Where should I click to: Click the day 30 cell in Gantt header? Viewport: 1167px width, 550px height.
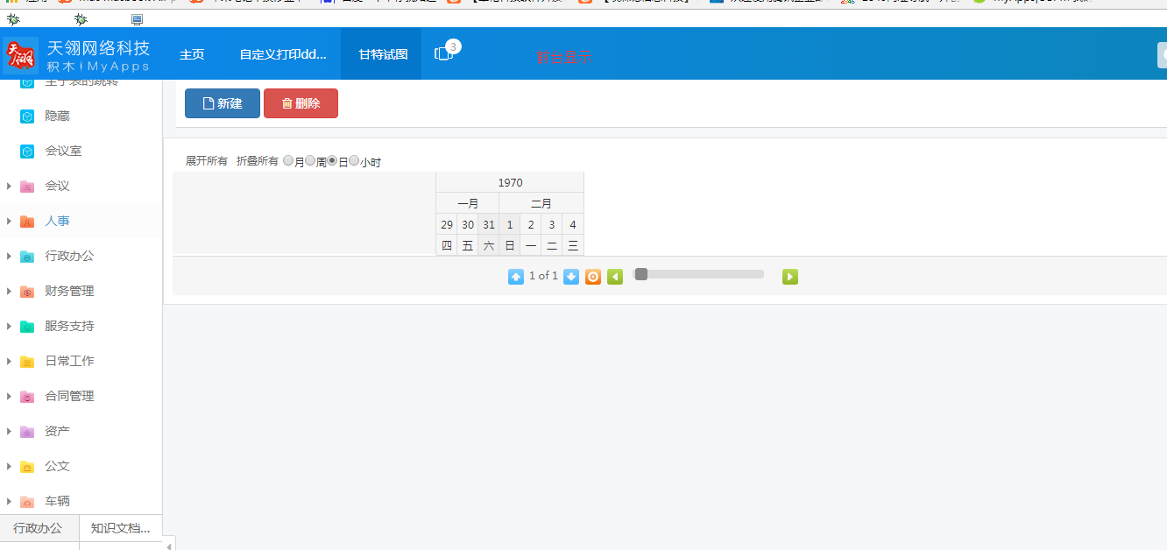pos(468,224)
